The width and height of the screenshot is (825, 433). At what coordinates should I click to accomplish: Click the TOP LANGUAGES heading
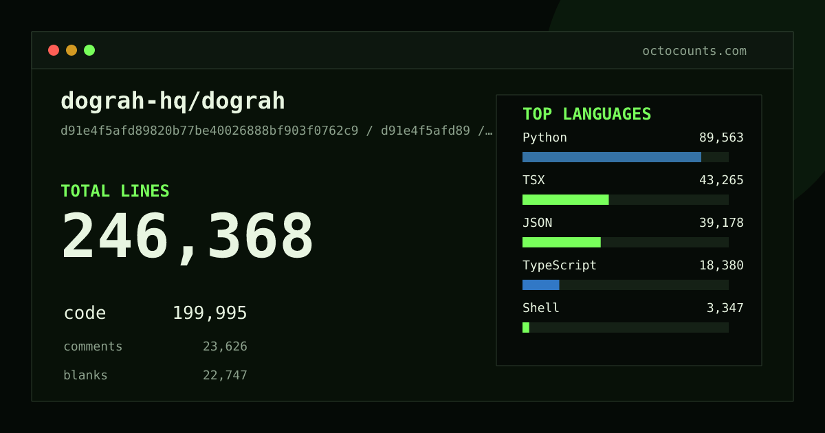tap(586, 114)
